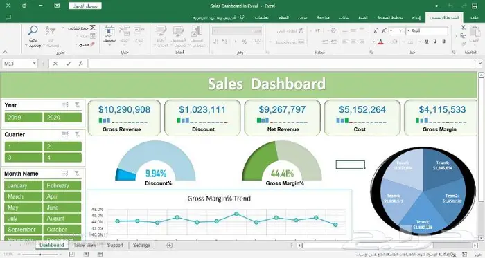Click the red font color A icon
Image resolution: width=485 pixels, height=258 pixels.
point(380,42)
